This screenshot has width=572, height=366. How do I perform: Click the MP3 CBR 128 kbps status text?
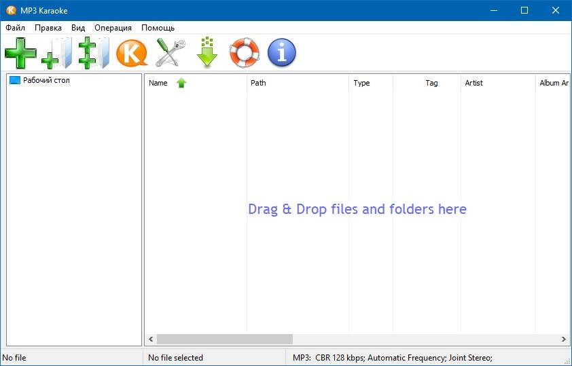tap(393, 358)
